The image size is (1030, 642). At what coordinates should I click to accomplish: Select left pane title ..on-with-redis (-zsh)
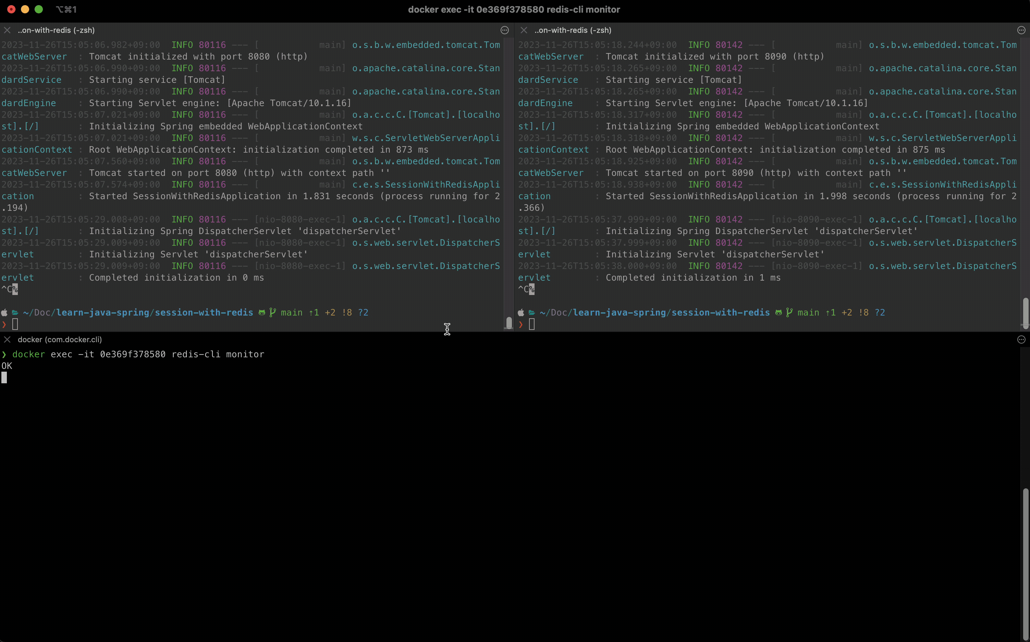tap(56, 30)
